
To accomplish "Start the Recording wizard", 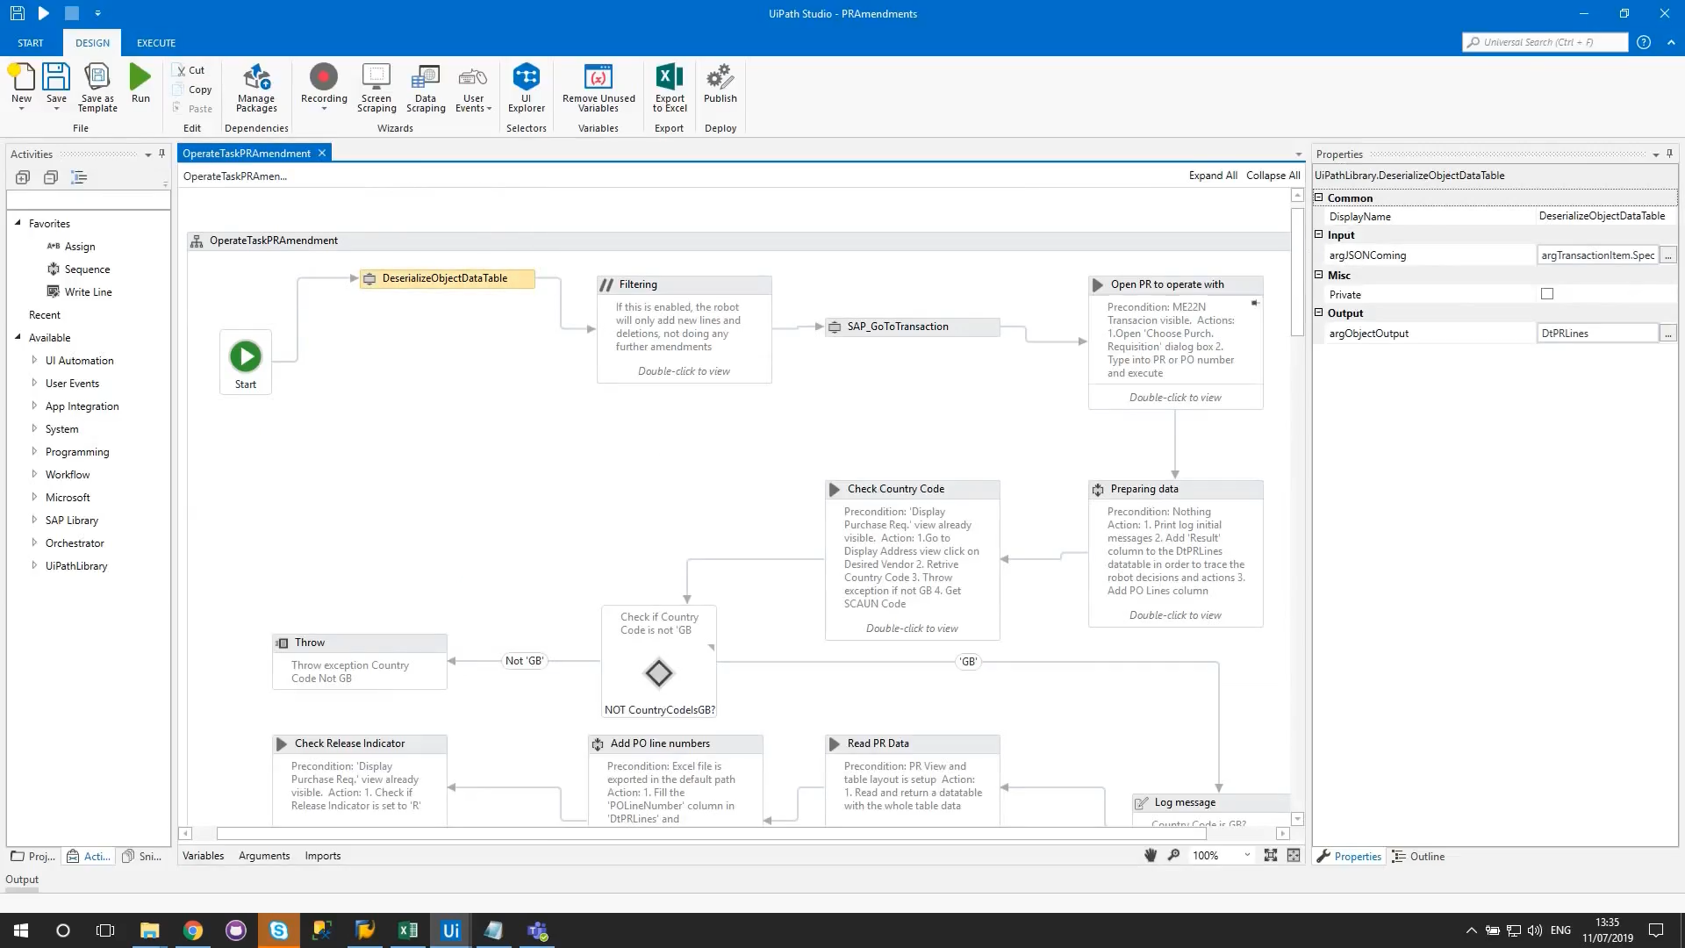I will 324,79.
